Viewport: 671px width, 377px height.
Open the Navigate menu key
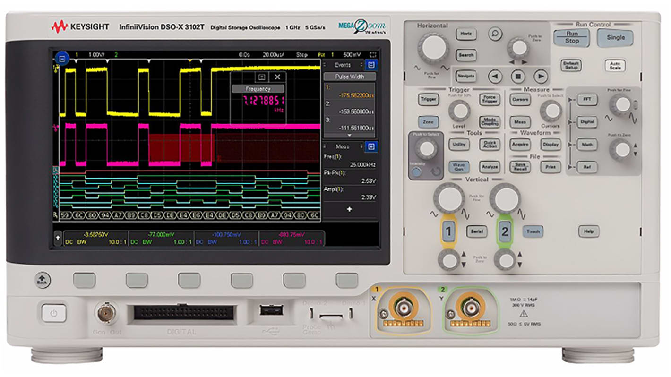(x=466, y=76)
